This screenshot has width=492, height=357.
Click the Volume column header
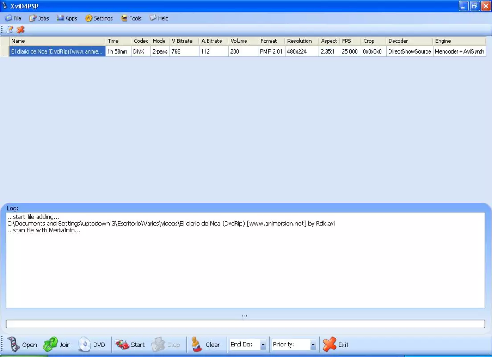tap(243, 41)
